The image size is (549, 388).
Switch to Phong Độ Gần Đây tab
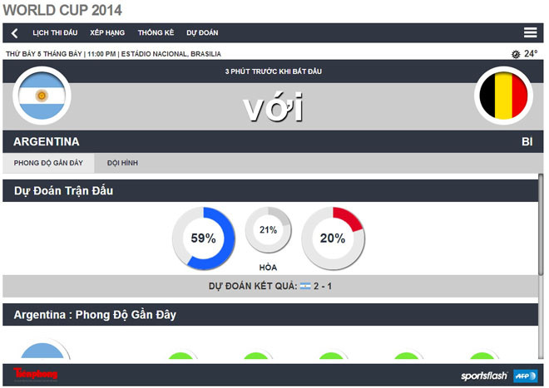tap(48, 163)
